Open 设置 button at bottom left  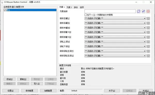coord(11,91)
